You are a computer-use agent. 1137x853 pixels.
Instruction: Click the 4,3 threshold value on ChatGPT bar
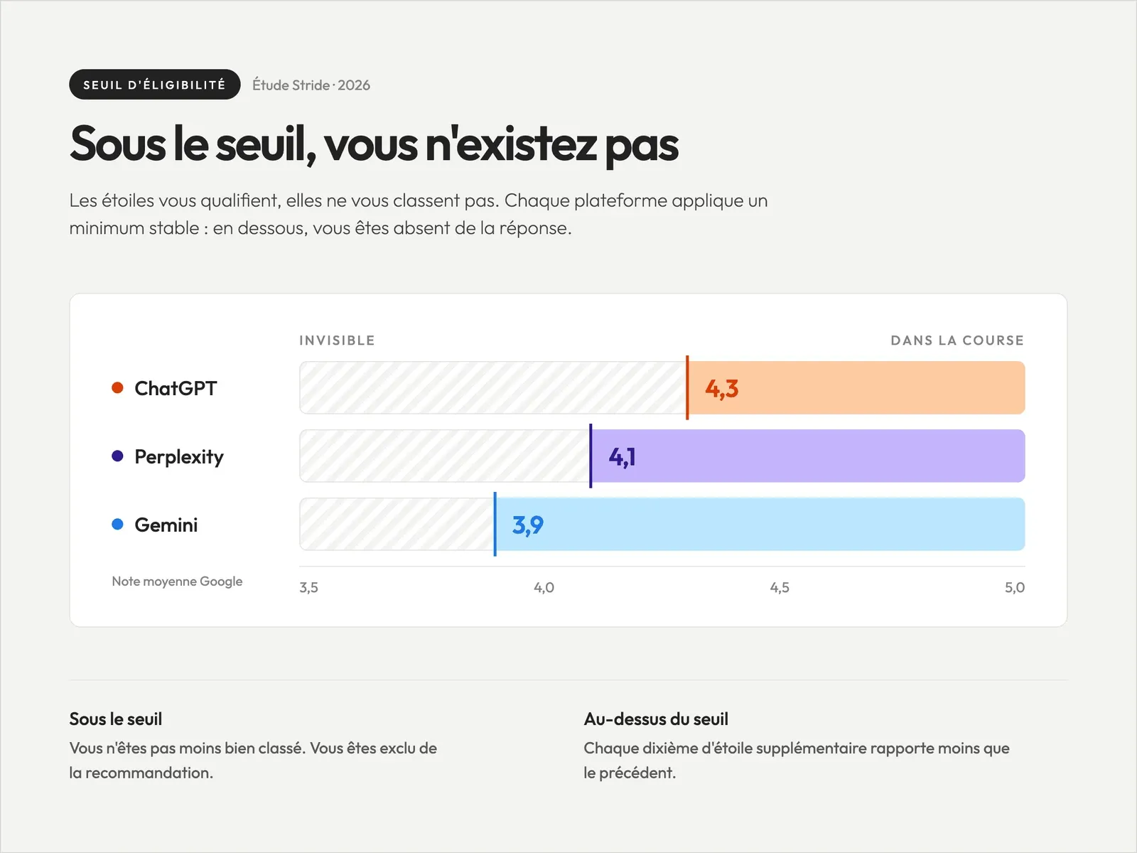click(x=721, y=389)
